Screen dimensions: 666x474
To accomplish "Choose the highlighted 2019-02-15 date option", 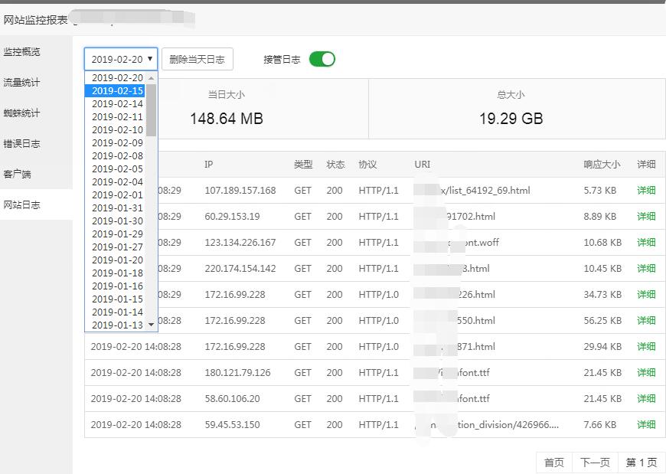I will (x=115, y=91).
